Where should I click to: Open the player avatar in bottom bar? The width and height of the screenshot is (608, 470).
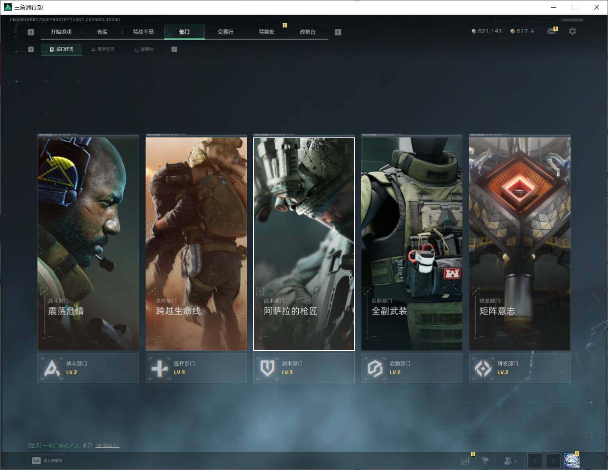tap(571, 461)
